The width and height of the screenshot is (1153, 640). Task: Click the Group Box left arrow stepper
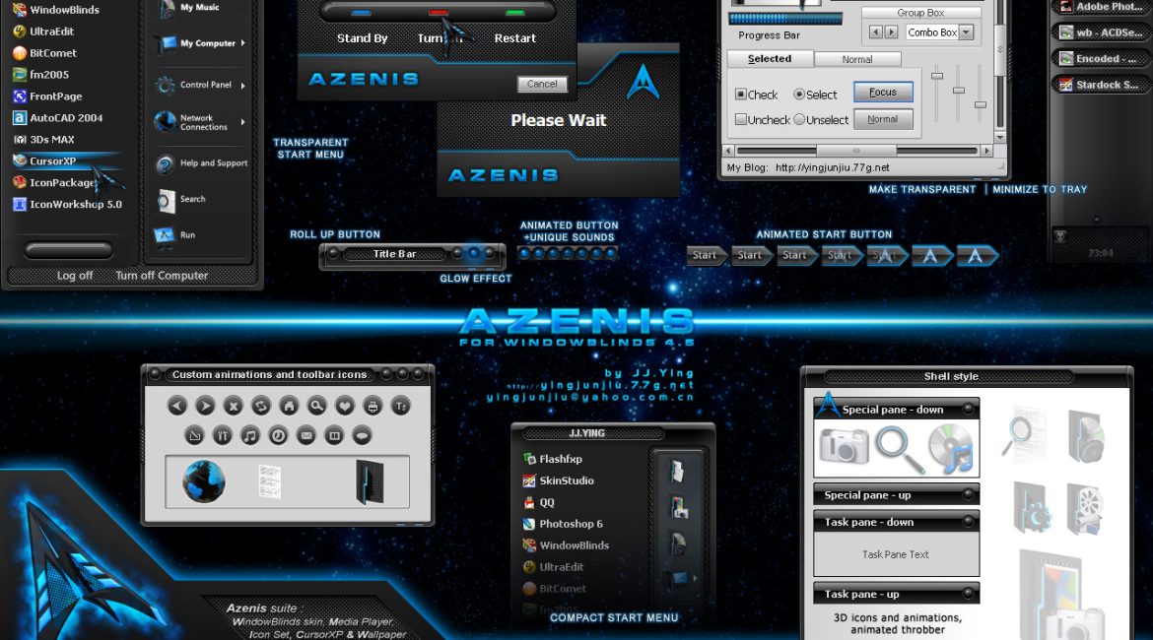(875, 32)
